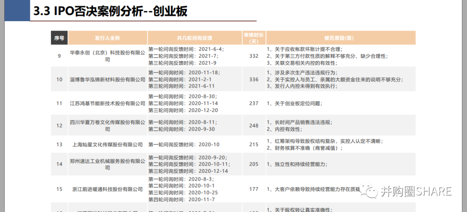Click "第一轮问询反馈时间：2020-10" line

[184, 145]
